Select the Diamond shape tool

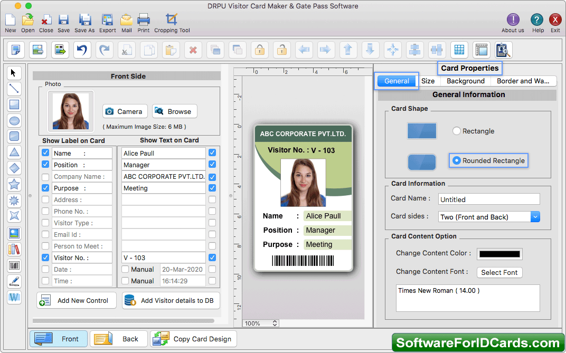[14, 168]
